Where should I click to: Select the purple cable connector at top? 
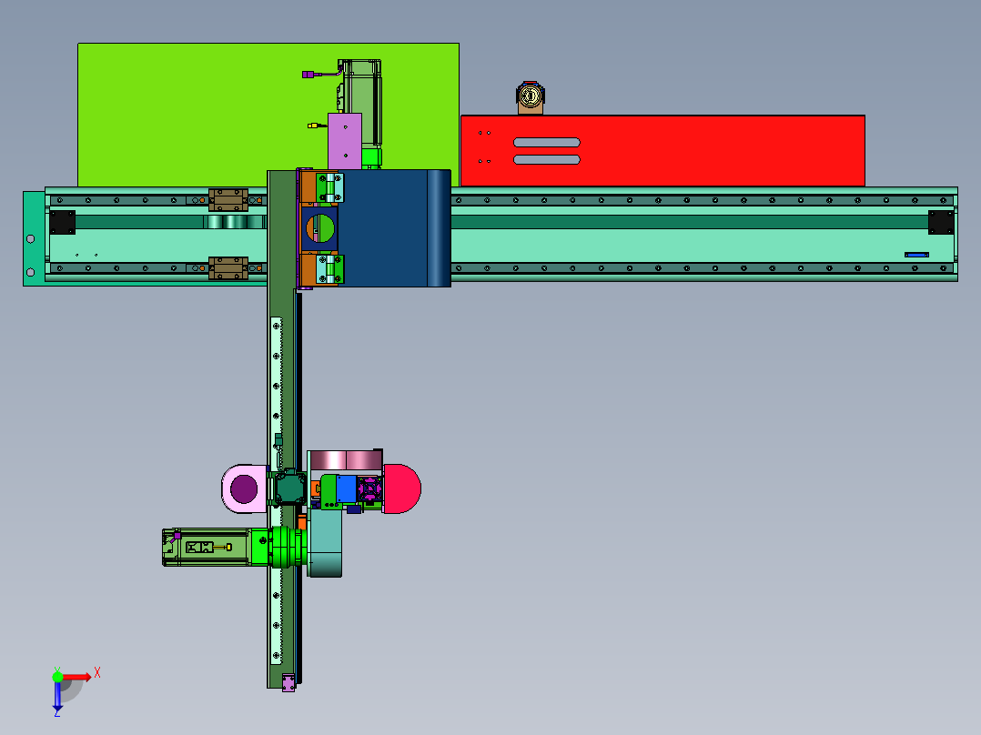coord(308,75)
